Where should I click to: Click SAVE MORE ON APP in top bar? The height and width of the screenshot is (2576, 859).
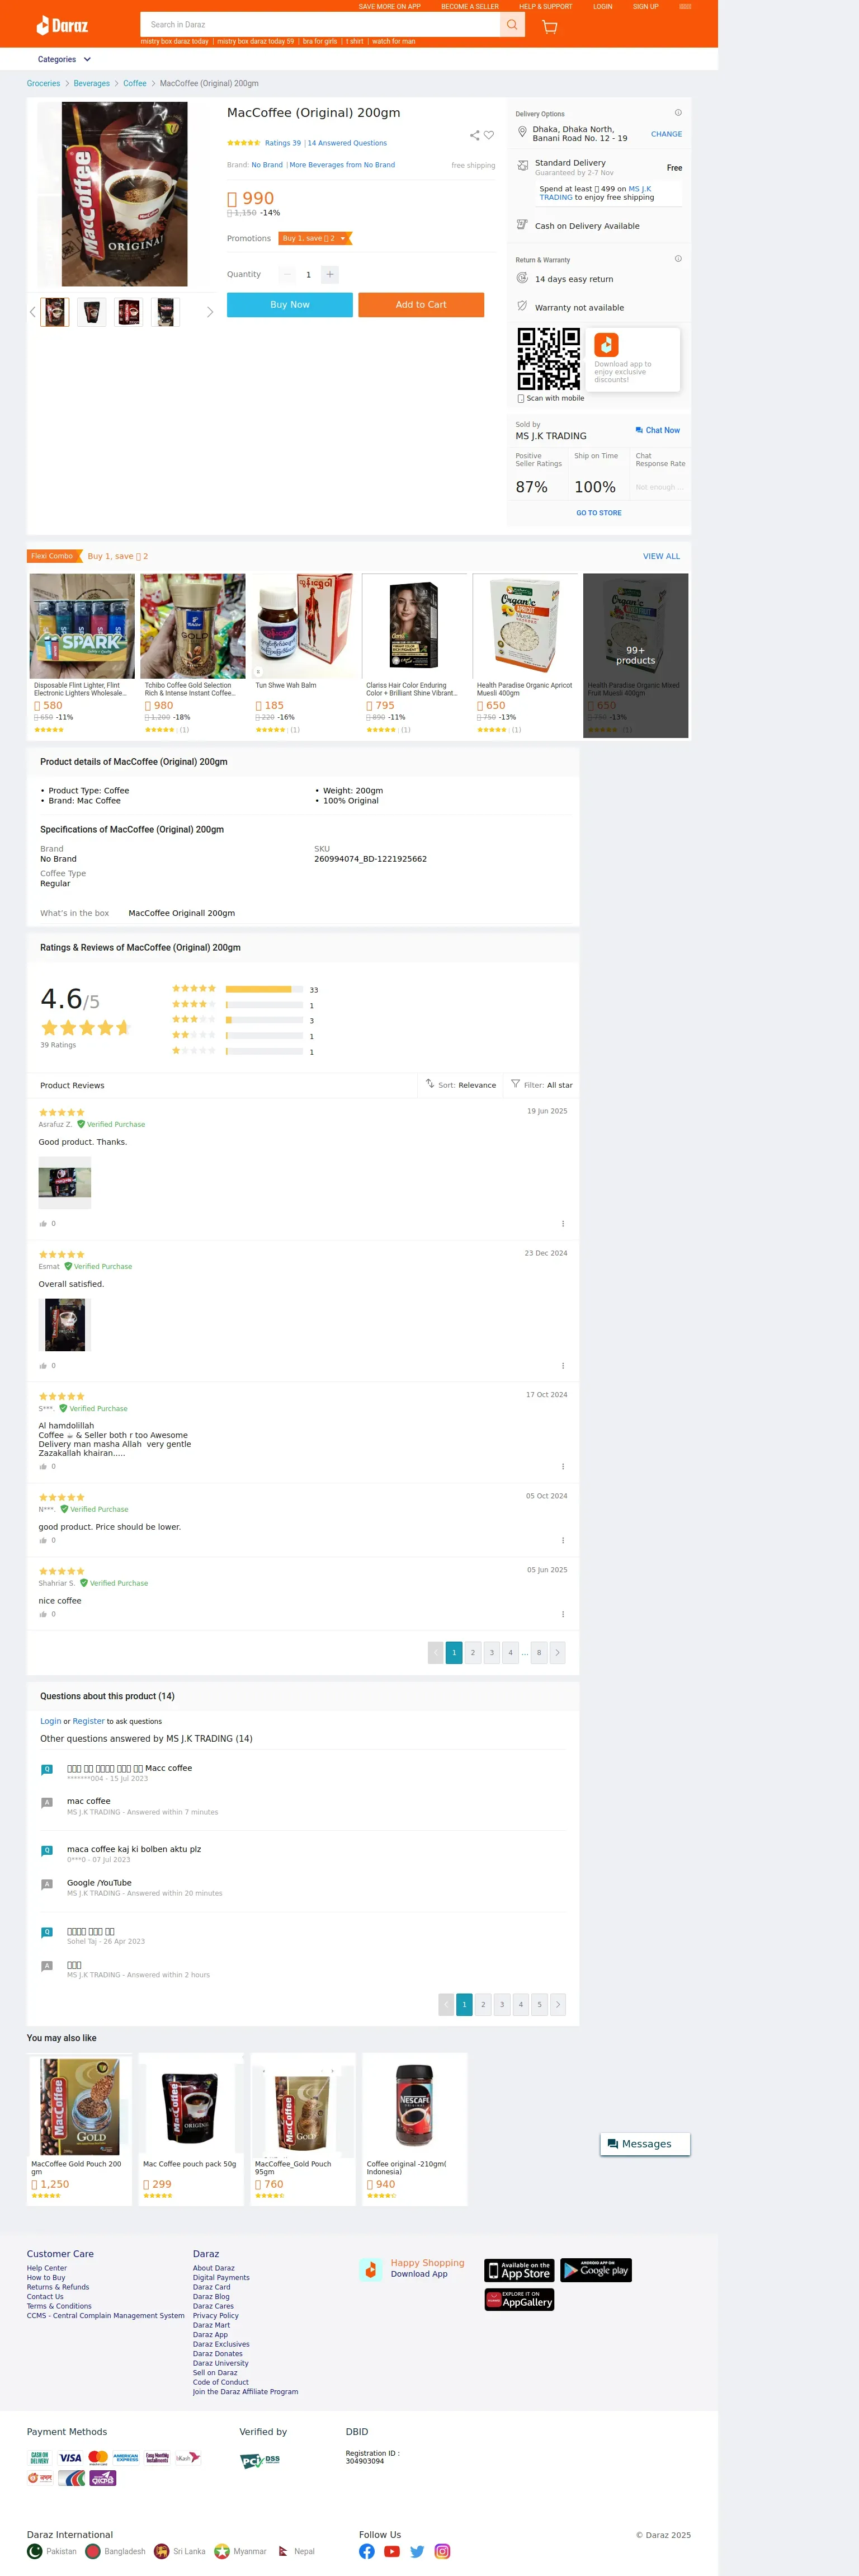390,6
